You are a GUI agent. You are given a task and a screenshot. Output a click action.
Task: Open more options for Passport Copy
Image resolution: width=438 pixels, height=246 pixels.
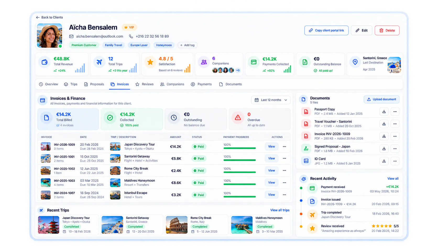pos(395,112)
